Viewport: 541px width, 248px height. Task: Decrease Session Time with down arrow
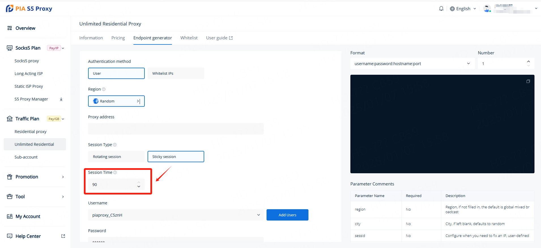(139, 187)
